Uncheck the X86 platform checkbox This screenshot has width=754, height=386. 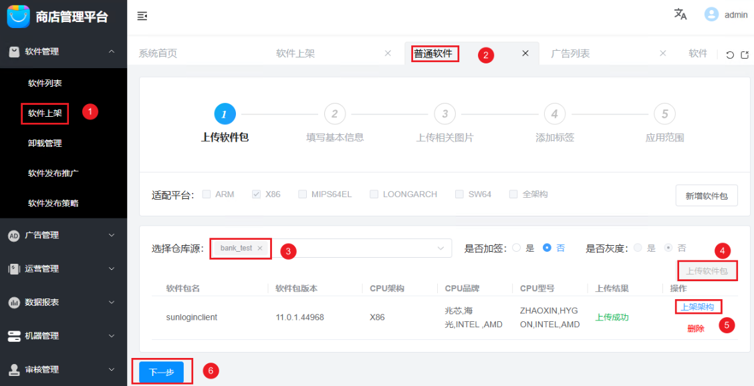255,194
